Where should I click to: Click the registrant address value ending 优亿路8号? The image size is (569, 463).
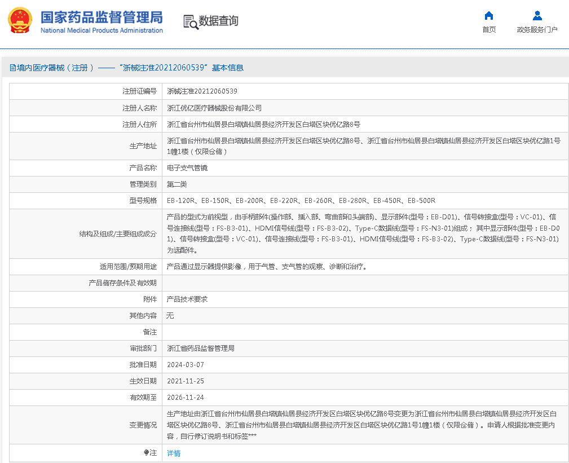coord(264,125)
